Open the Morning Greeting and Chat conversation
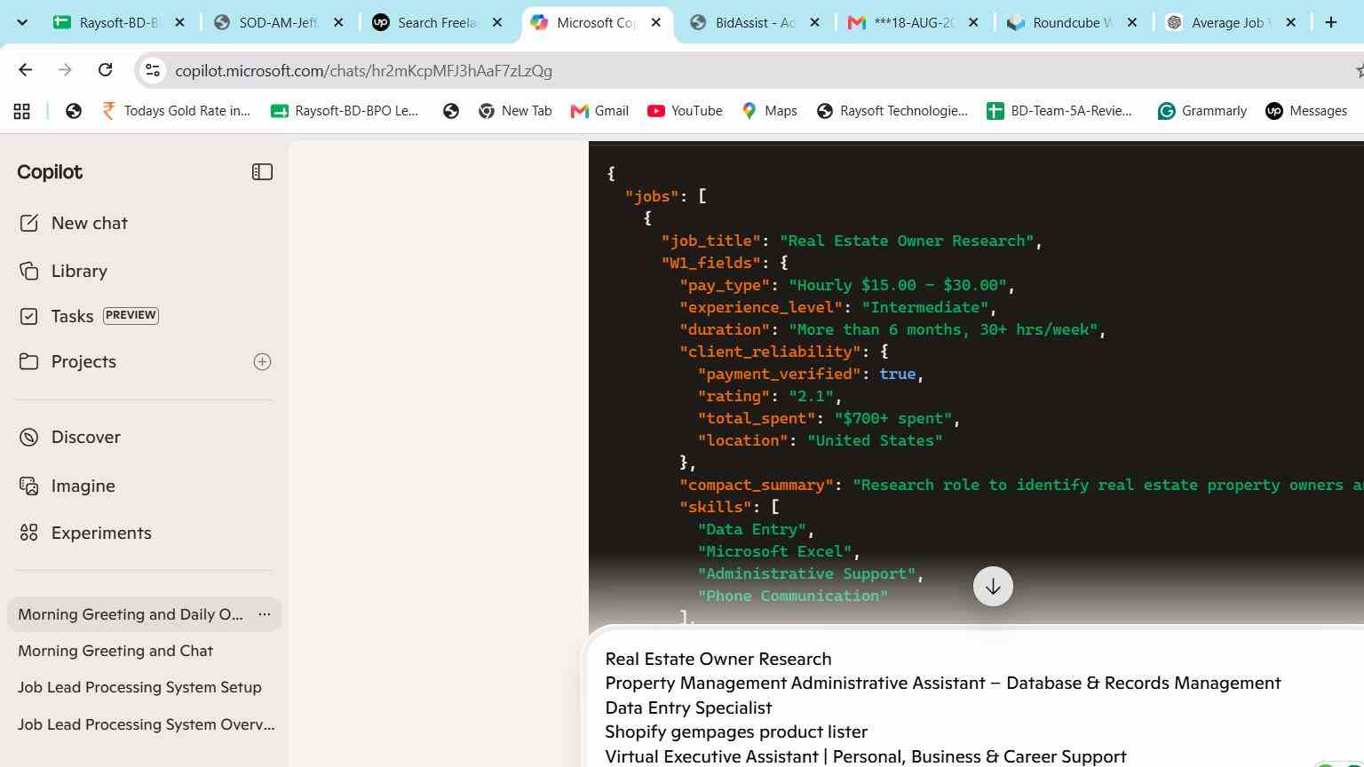 pyautogui.click(x=115, y=651)
